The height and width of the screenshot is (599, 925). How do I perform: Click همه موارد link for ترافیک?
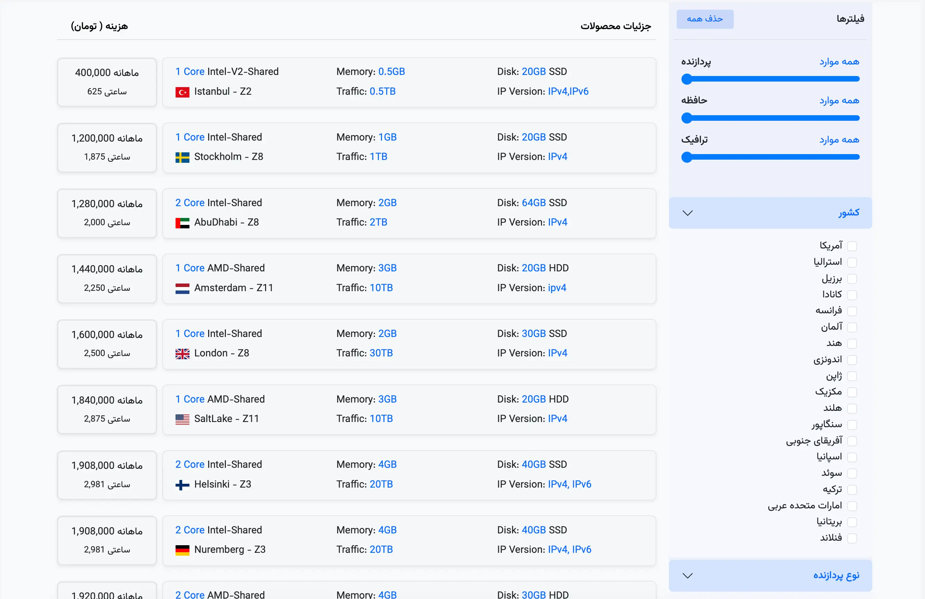coord(839,140)
